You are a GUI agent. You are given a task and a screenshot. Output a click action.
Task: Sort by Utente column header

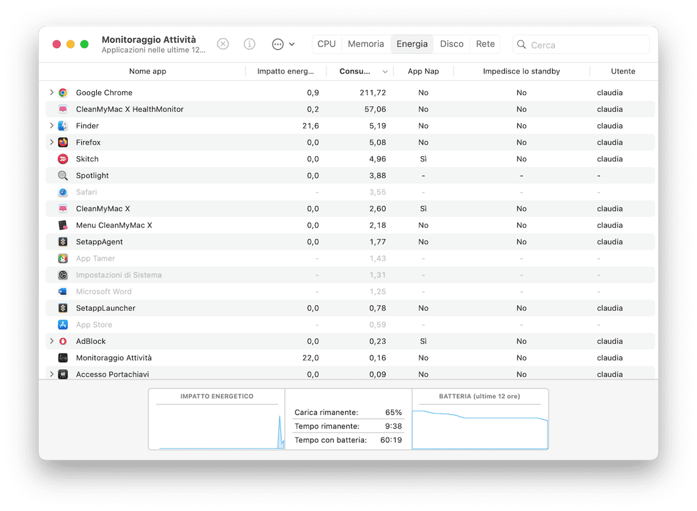click(x=623, y=72)
